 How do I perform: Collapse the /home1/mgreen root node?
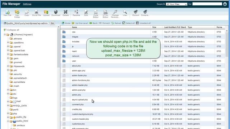click(5, 35)
